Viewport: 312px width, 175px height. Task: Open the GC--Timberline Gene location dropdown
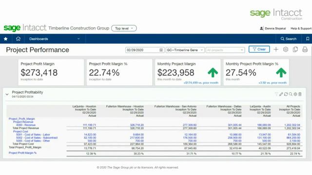click(185, 50)
